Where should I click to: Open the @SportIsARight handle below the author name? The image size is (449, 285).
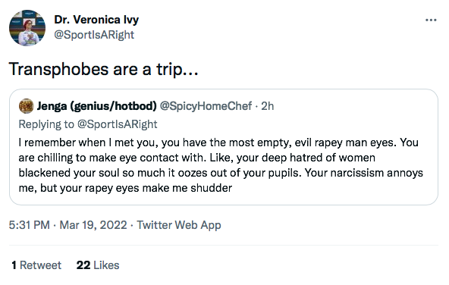(x=94, y=35)
